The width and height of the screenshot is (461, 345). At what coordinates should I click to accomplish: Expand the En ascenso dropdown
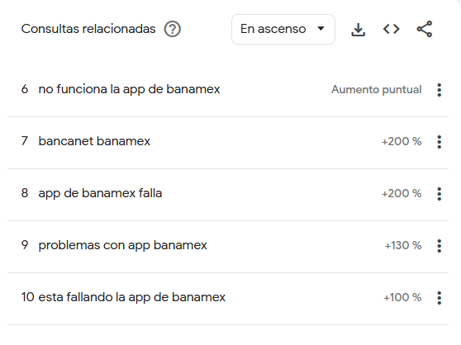283,29
